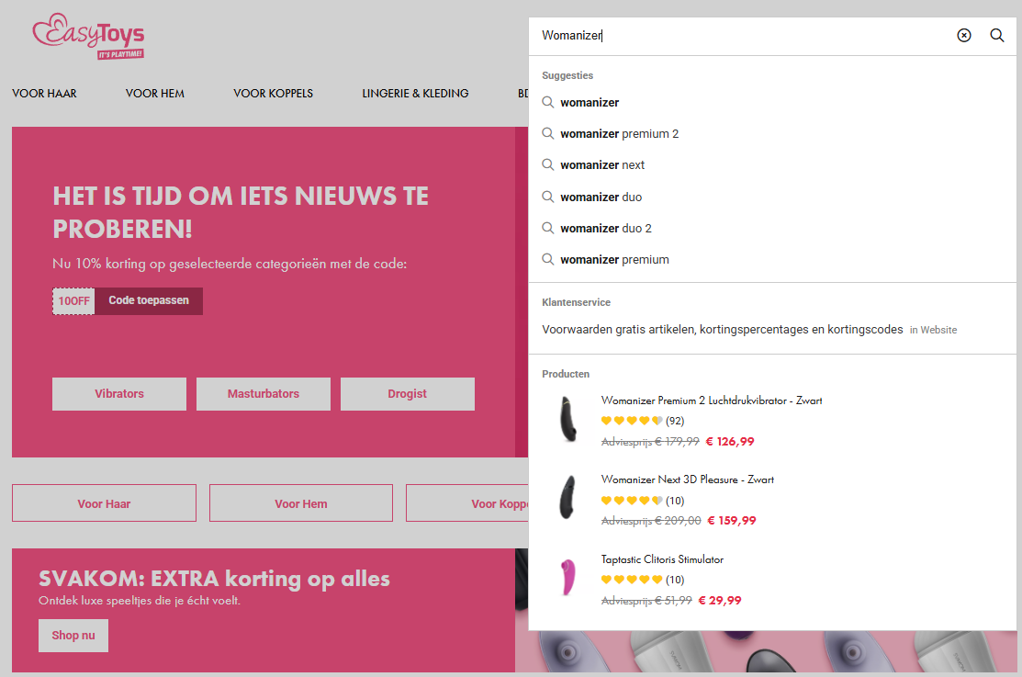This screenshot has width=1022, height=677.
Task: Open the LINGERIE & KLEDING menu
Action: click(415, 94)
